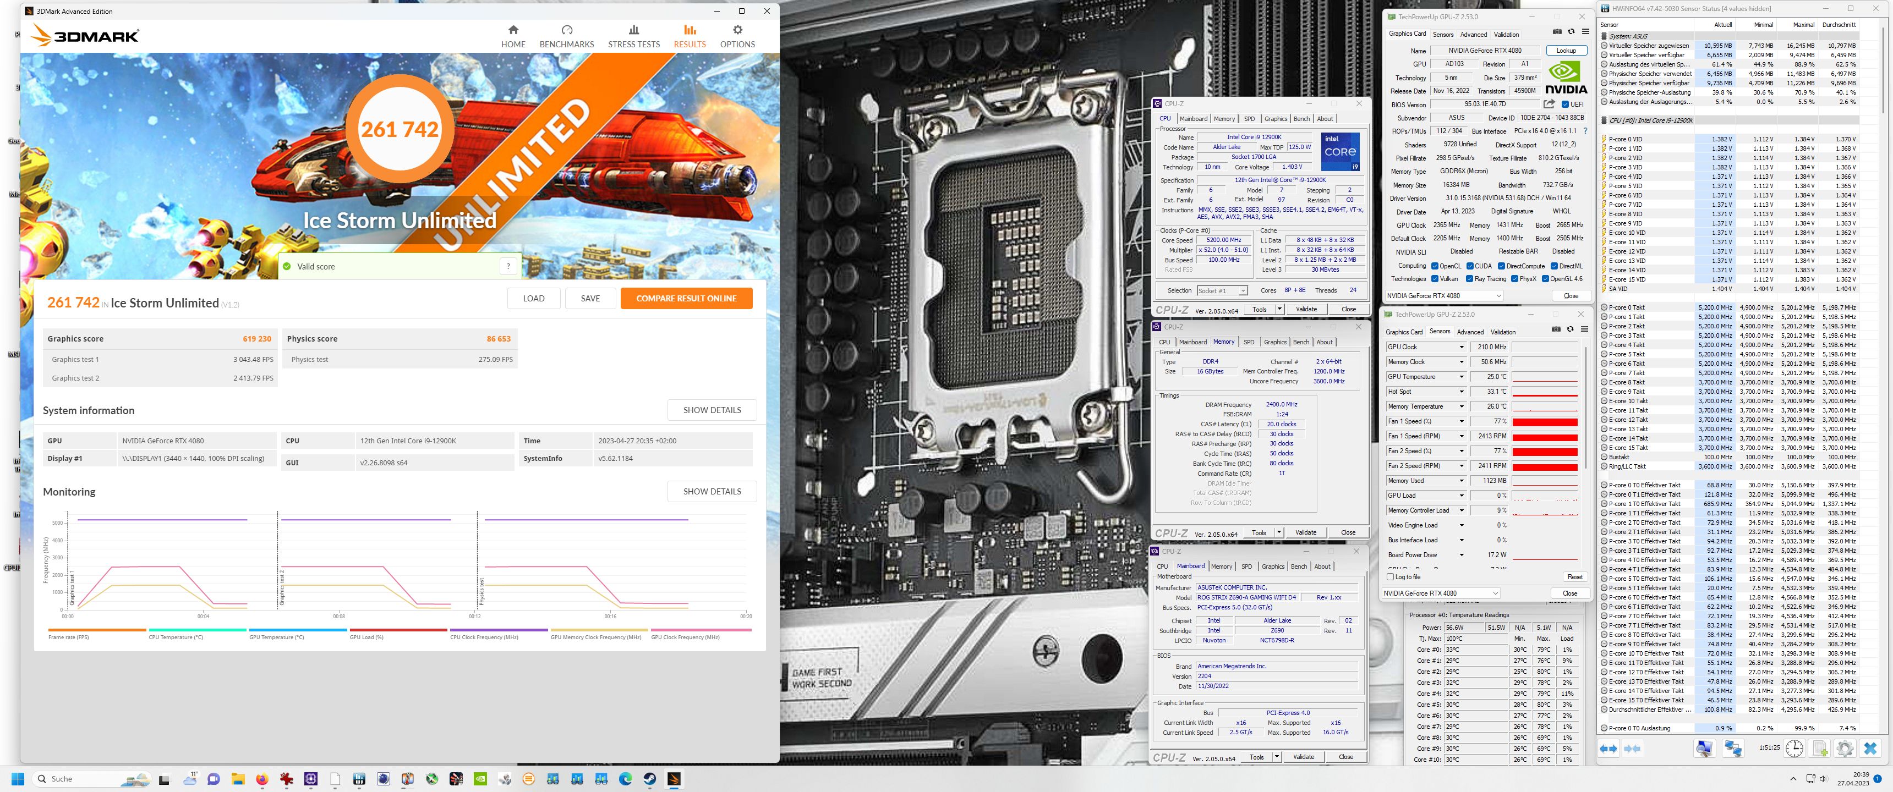Viewport: 1893px width, 792px height.
Task: Show System information details in 3DMark
Action: 712,410
